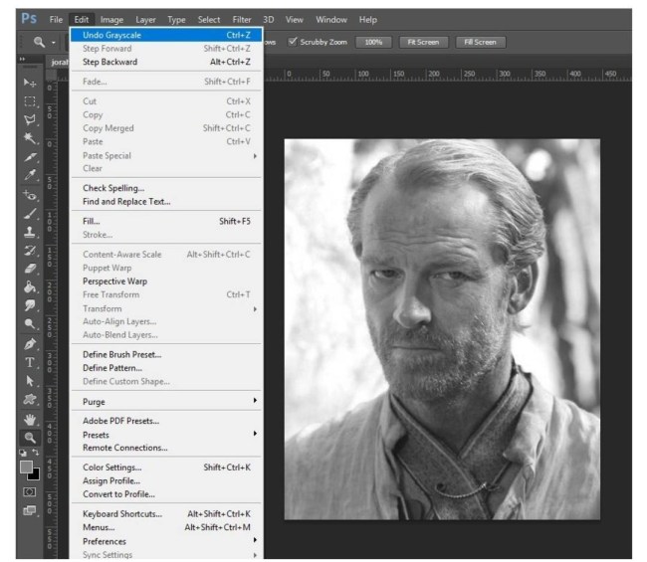
Task: Click the Zoom tool in toolbox
Action: click(30, 437)
